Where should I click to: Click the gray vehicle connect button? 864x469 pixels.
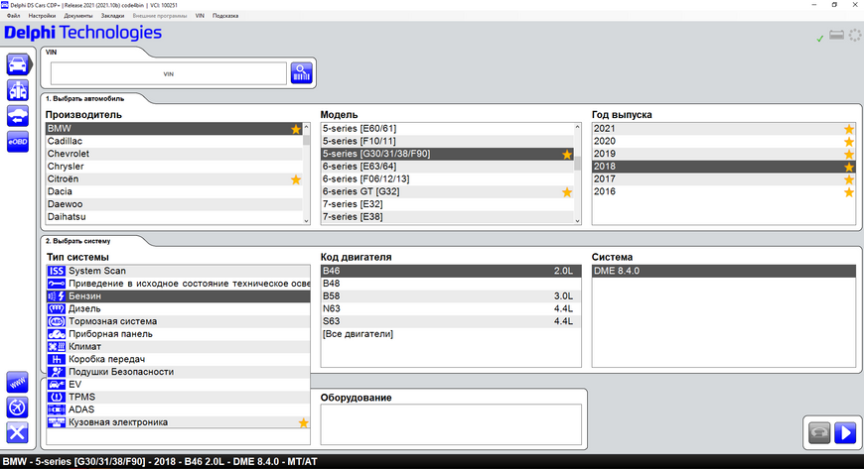pos(819,432)
